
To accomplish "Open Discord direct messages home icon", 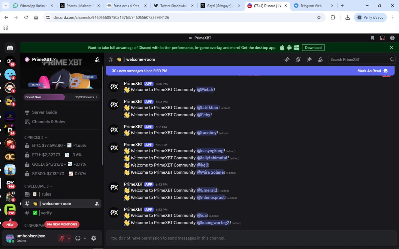I will pos(10,48).
